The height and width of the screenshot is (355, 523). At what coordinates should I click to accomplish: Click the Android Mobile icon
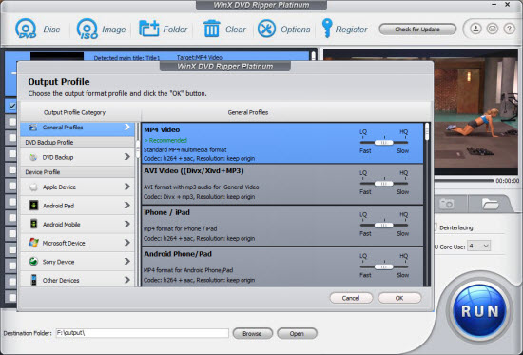[x=33, y=224]
